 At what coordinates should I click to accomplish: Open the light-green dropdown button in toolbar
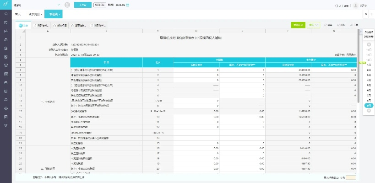pos(313,25)
